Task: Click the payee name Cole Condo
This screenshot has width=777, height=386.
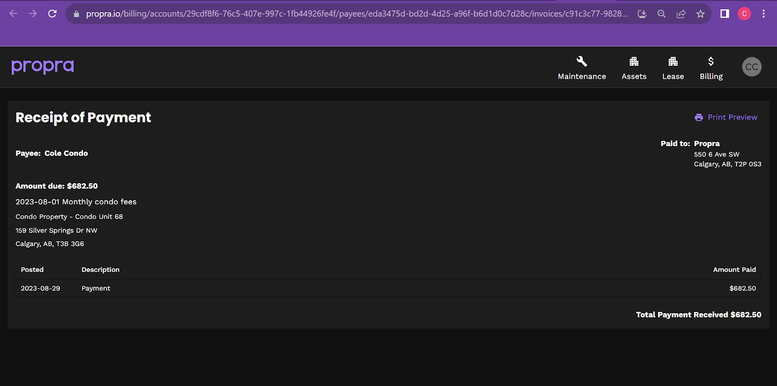Action: click(66, 153)
